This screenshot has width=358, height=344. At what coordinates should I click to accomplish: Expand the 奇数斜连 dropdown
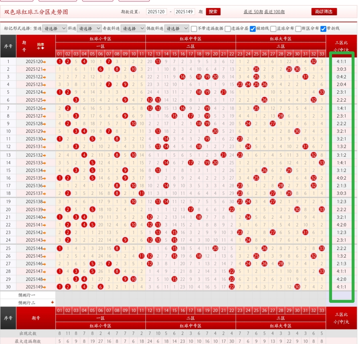[133, 29]
